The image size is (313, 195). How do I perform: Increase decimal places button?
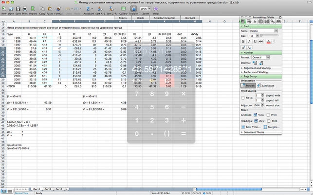[255, 63]
